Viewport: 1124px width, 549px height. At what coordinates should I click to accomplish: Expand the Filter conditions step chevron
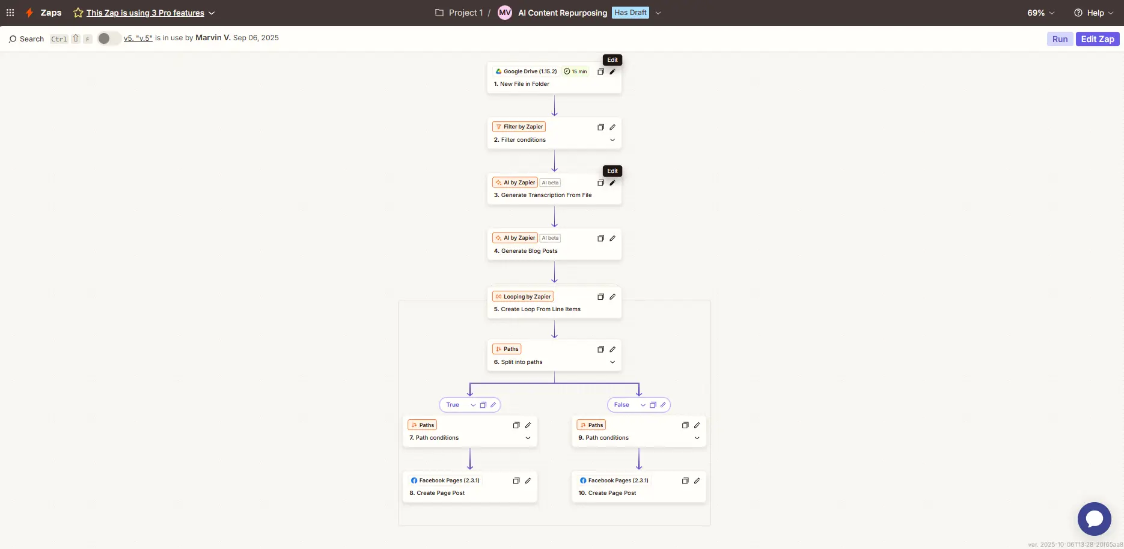click(612, 140)
